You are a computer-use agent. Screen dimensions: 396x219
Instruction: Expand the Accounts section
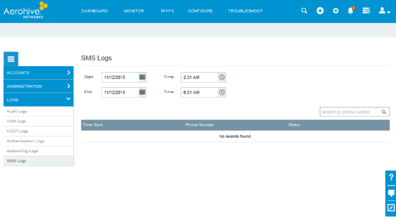click(x=38, y=73)
